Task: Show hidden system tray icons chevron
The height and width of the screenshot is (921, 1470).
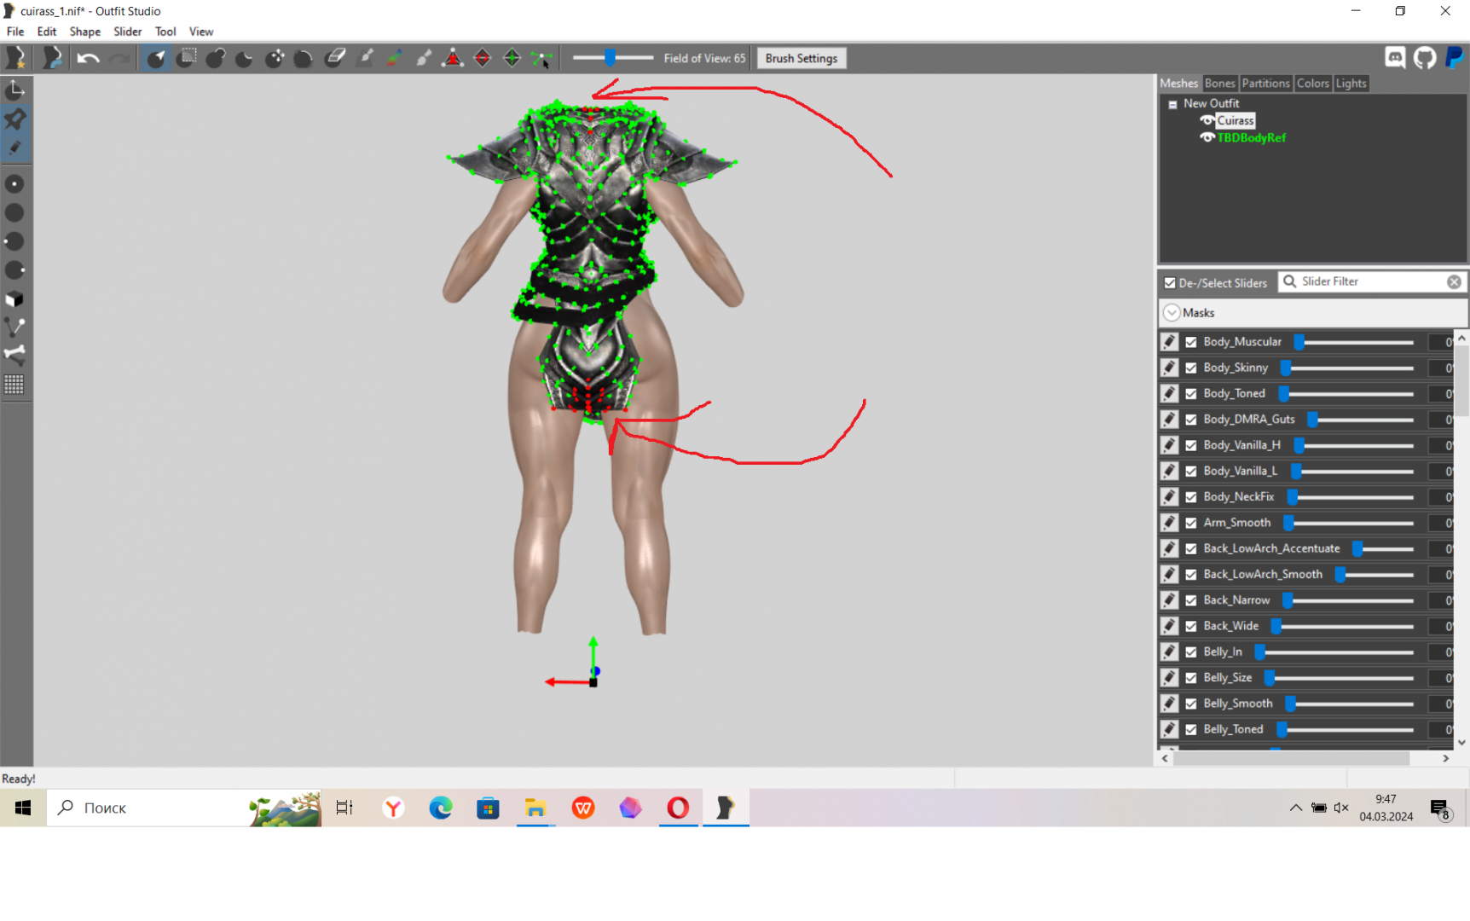Action: [x=1295, y=808]
